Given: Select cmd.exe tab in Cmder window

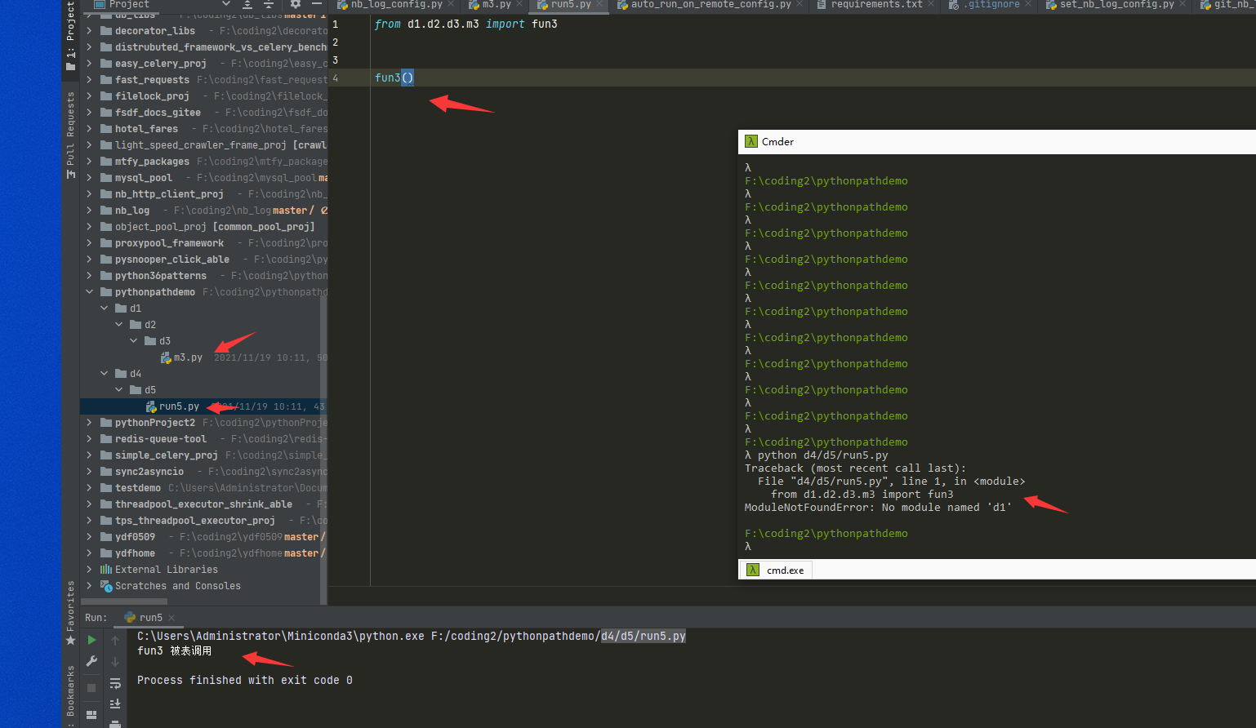Looking at the screenshot, I should pos(776,570).
